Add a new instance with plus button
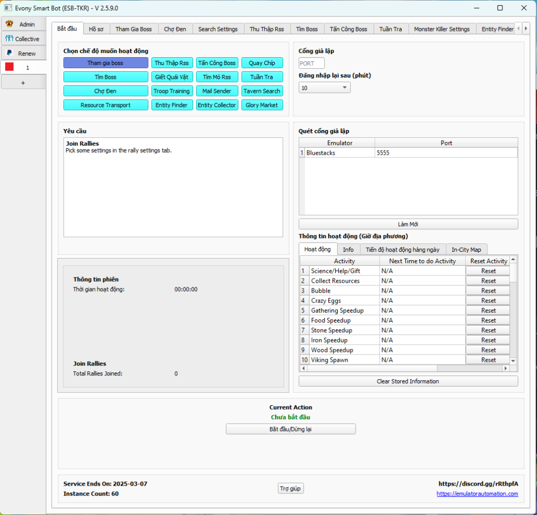 point(23,83)
